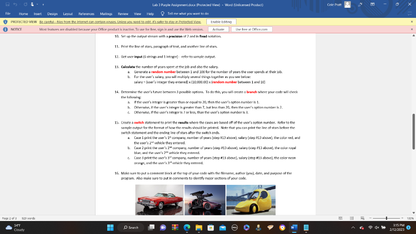Open the View tab

click(137, 13)
